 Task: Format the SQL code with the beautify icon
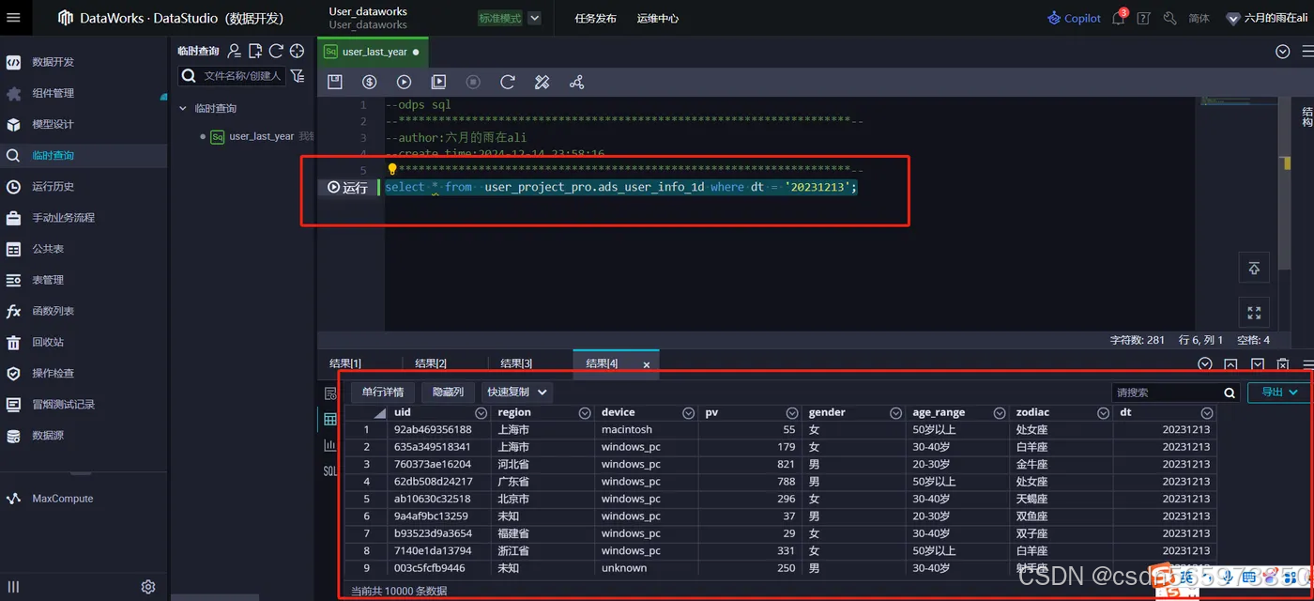point(542,82)
